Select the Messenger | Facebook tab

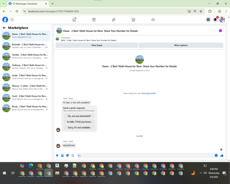pyautogui.click(x=28, y=4)
